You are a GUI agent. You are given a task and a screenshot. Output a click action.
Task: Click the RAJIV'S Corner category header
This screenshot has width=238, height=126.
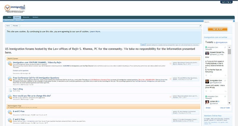pos(103,58)
